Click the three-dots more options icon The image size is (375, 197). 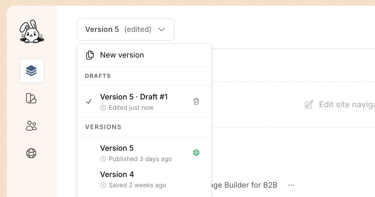(291, 185)
